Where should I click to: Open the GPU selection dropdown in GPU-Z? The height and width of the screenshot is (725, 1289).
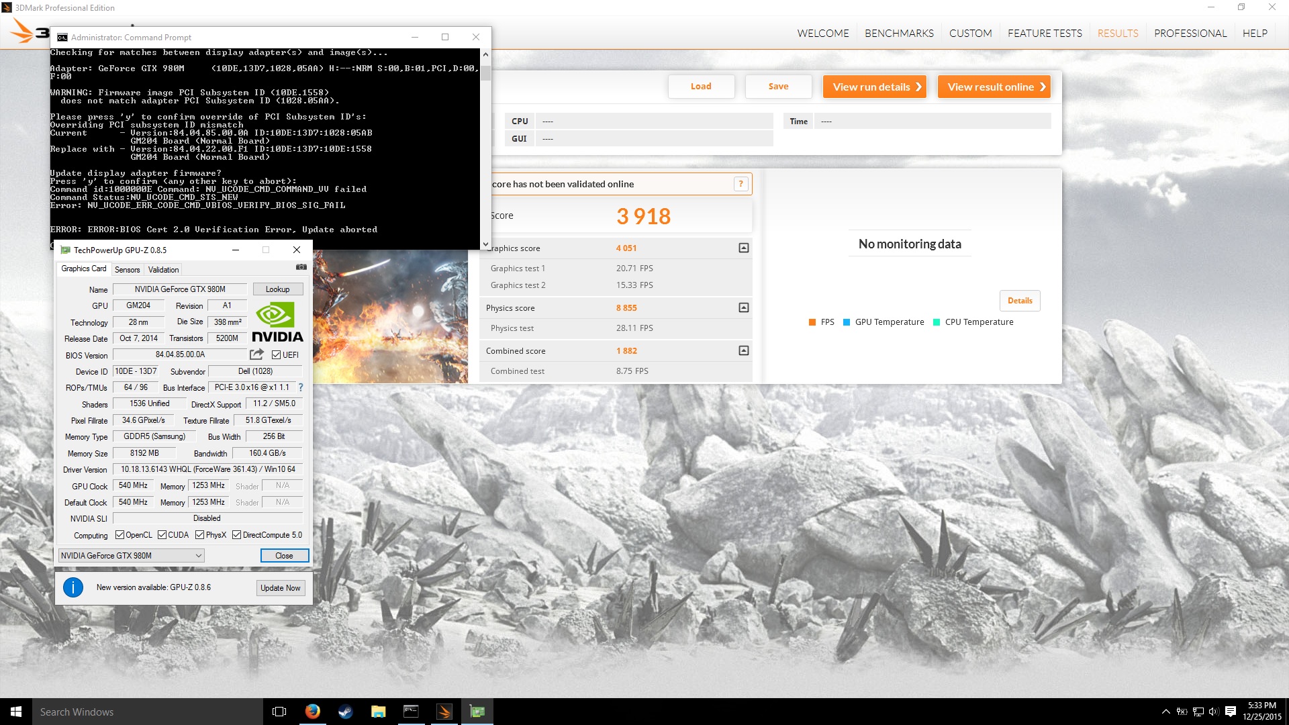pyautogui.click(x=132, y=556)
